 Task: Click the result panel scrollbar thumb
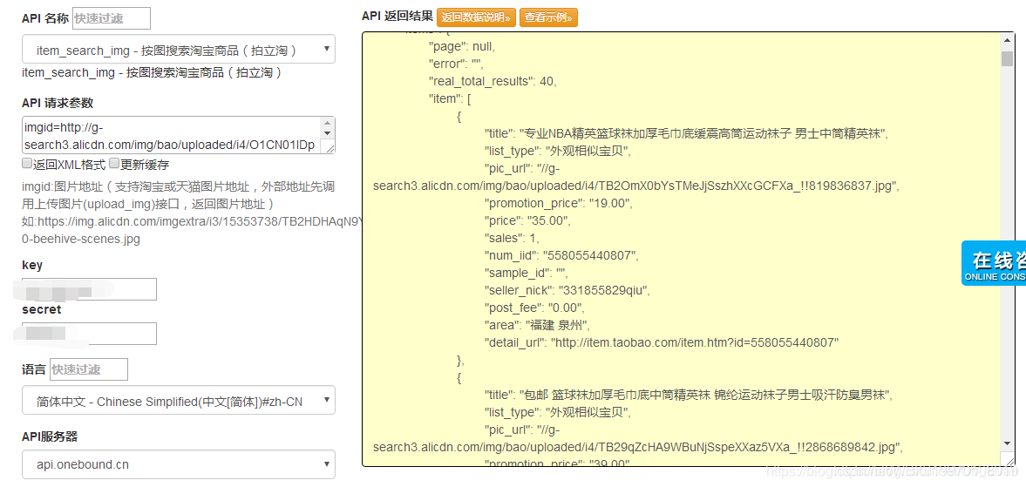(x=1007, y=59)
